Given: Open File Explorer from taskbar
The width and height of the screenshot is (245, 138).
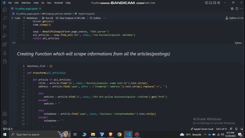Looking at the screenshot, I should [x=93, y=135].
